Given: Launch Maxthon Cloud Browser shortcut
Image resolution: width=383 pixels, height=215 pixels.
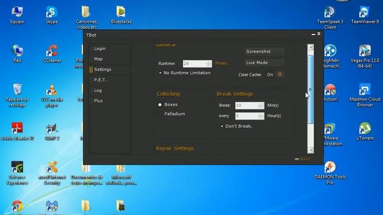Looking at the screenshot, I should click(x=365, y=96).
